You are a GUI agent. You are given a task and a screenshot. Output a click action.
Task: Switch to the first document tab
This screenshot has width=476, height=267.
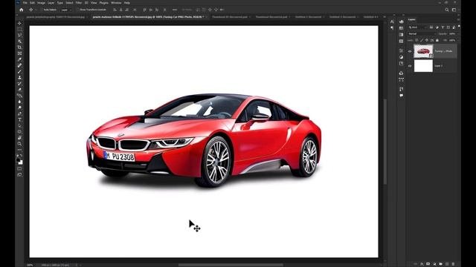[56, 17]
